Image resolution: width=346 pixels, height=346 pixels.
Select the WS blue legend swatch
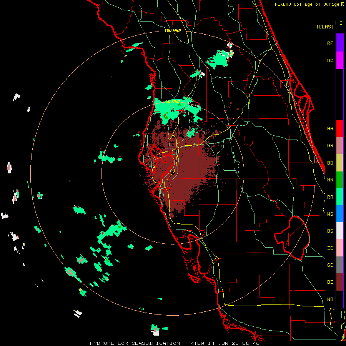339,214
